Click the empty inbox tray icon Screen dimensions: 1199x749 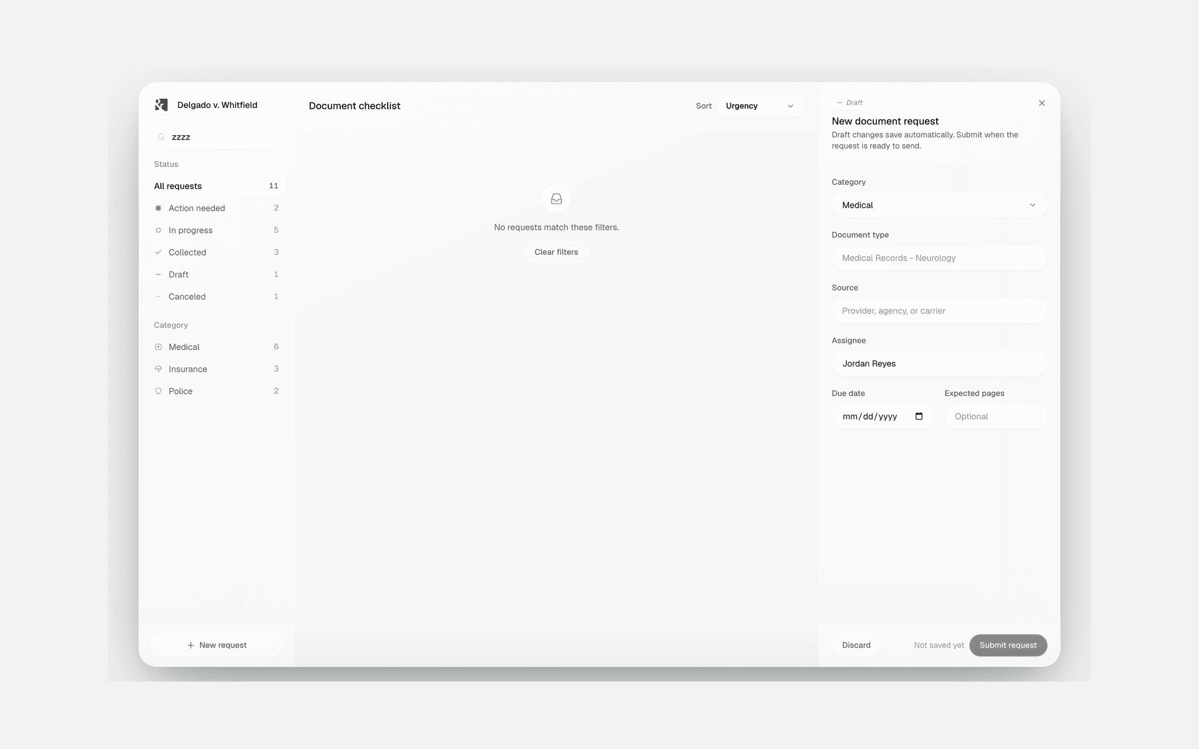556,199
